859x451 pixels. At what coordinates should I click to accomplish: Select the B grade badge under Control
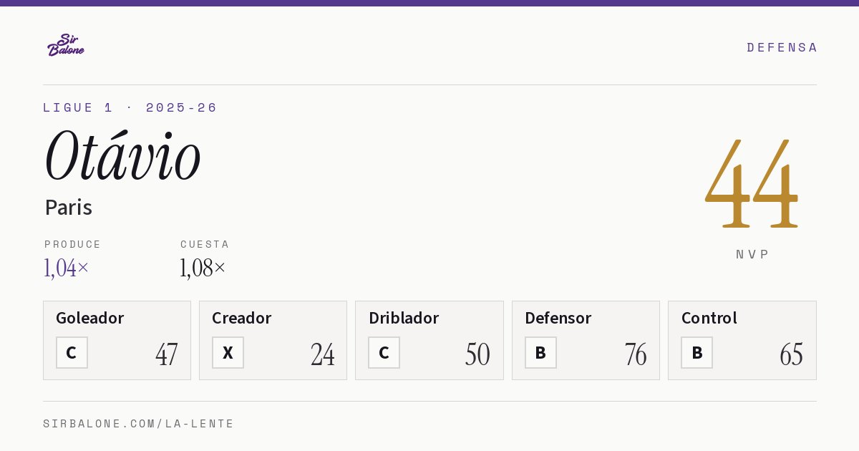pos(697,352)
